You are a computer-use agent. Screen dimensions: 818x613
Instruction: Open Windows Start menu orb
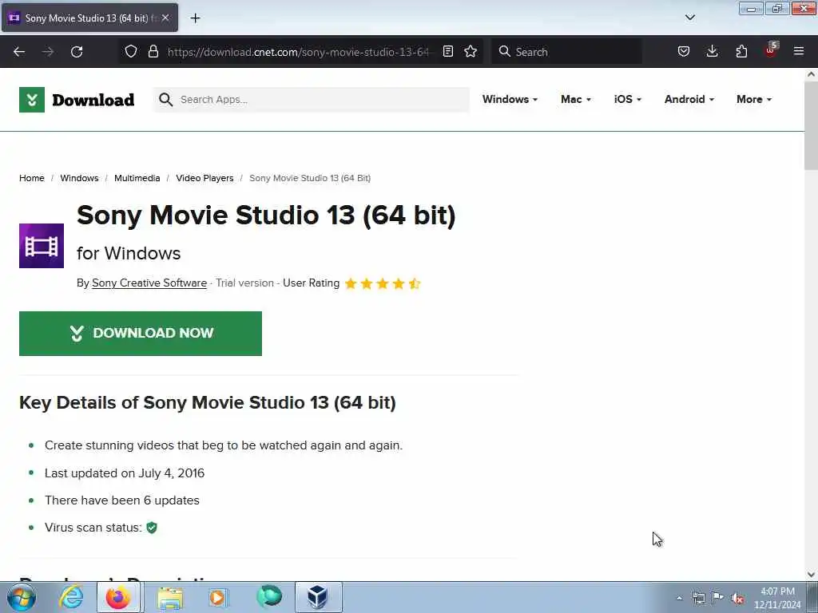(22, 597)
